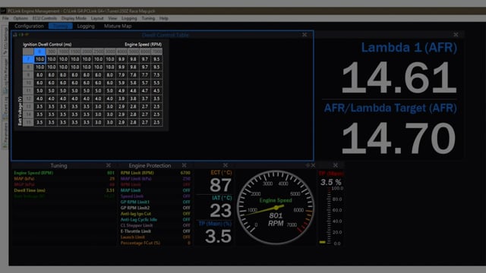The width and height of the screenshot is (486, 273).
Task: Select the E-Throttle Limit row
Action: coord(155,231)
